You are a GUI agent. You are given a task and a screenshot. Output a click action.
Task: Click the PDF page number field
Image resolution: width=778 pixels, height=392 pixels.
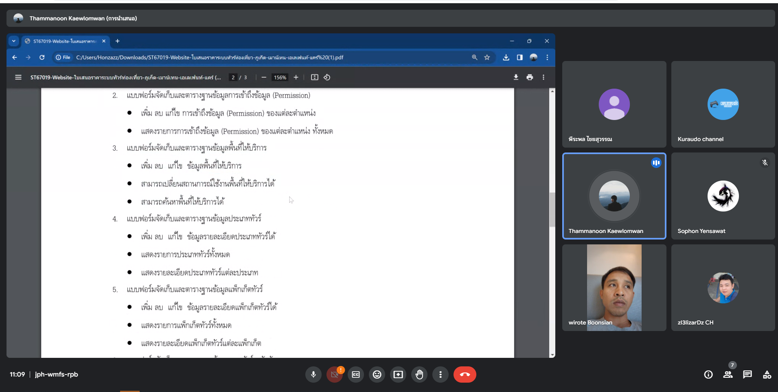[x=233, y=77]
